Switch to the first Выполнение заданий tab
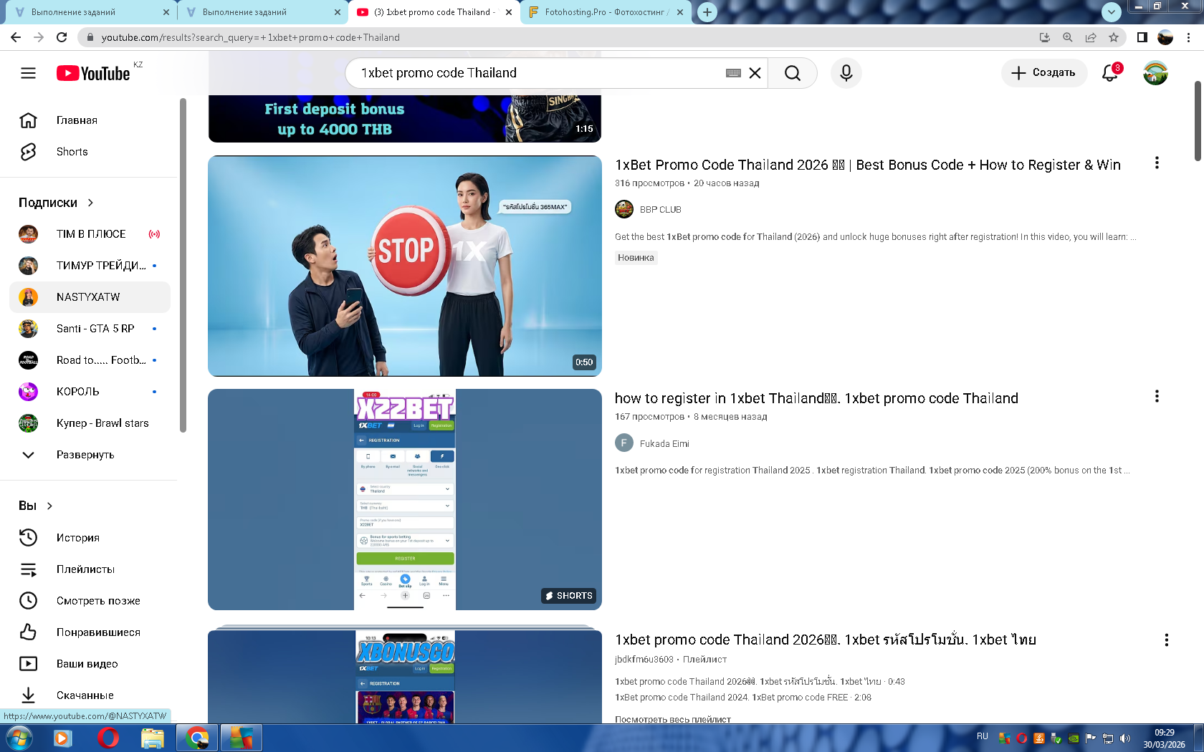1204x752 pixels. pyautogui.click(x=90, y=12)
